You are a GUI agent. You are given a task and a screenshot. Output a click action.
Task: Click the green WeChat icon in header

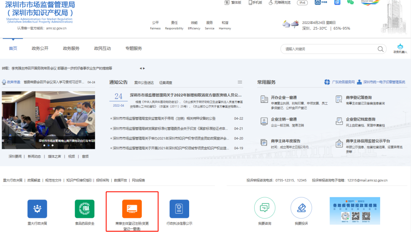pyautogui.click(x=350, y=2)
